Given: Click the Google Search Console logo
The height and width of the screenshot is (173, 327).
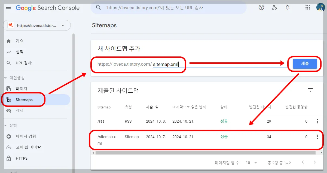Looking at the screenshot, I should pyautogui.click(x=48, y=8).
